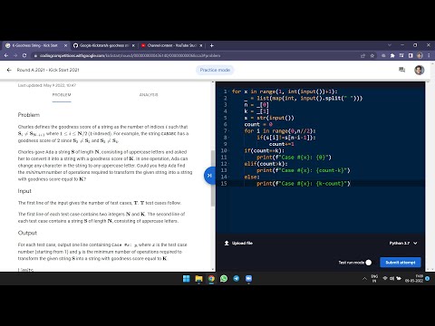Show hidden system tray icons chevron

coord(364,279)
